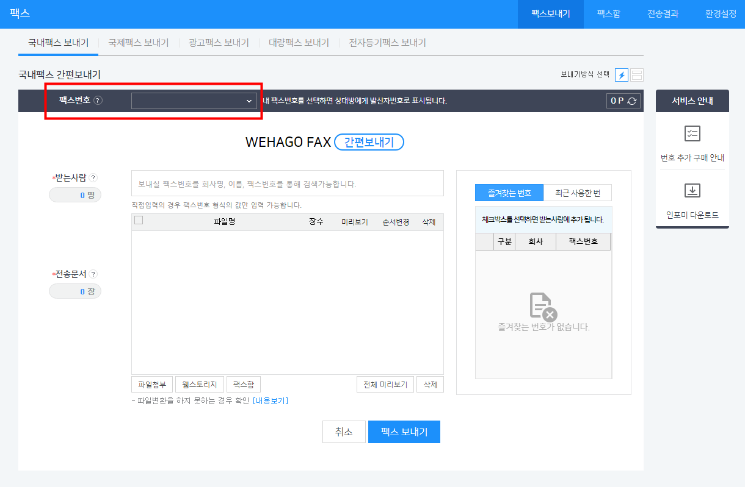Click the 전체 미리보기 button
The height and width of the screenshot is (487, 745).
tap(385, 384)
